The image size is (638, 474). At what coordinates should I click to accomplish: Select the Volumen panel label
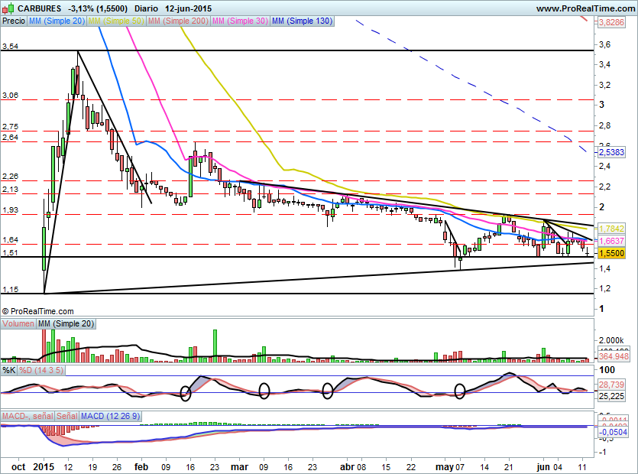point(18,324)
